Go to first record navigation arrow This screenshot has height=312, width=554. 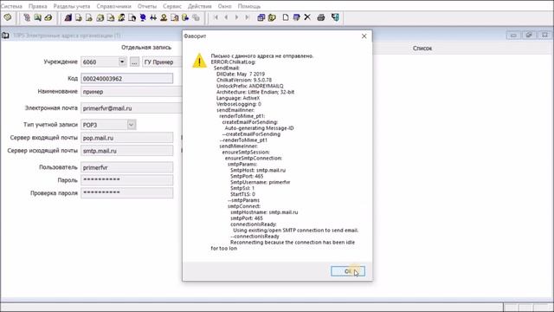coord(216,17)
